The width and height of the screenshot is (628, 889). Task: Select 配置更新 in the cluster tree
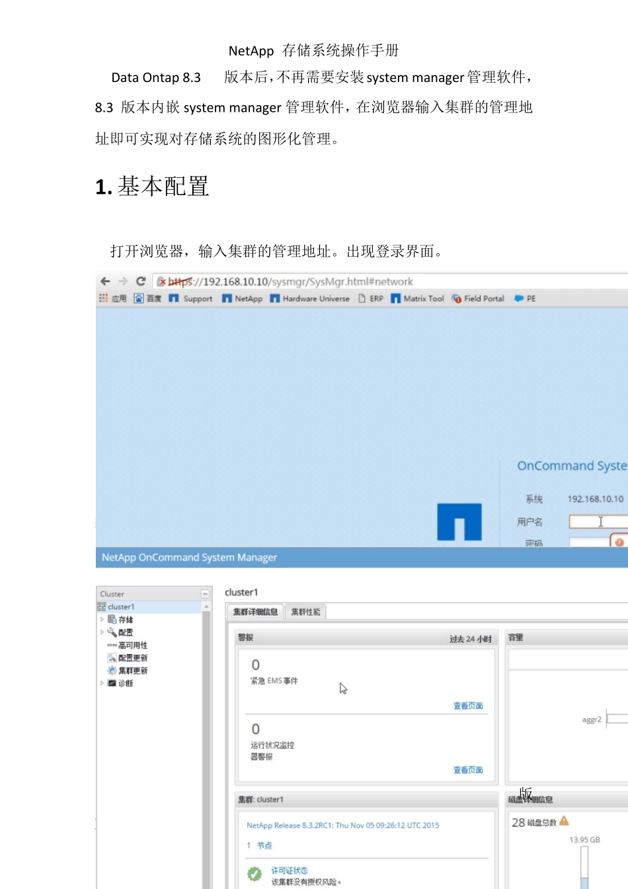133,657
